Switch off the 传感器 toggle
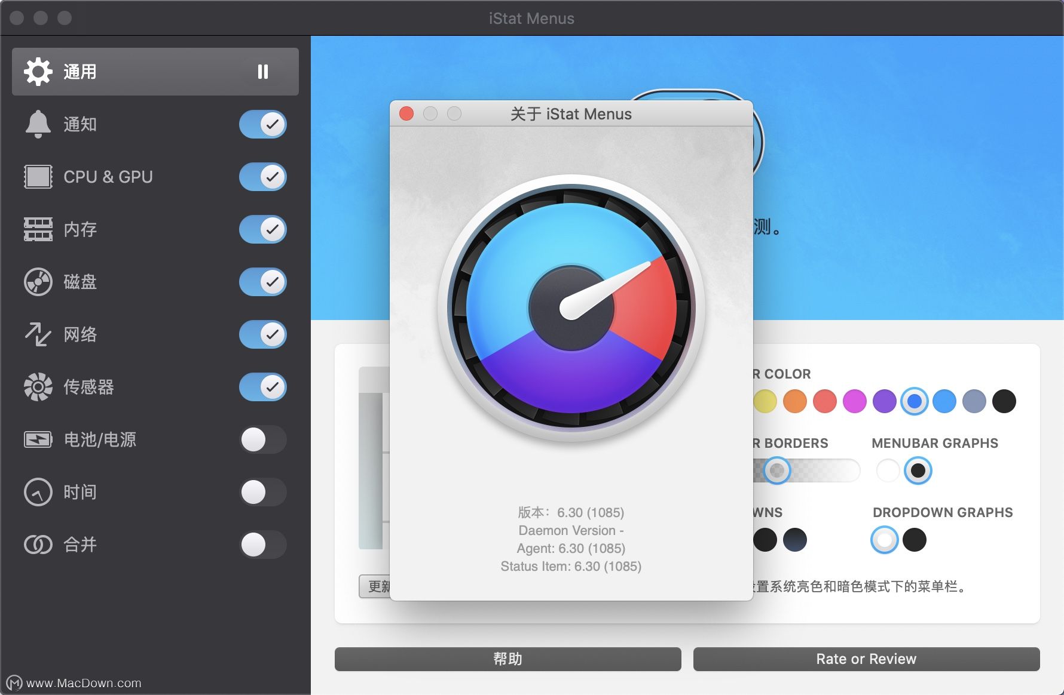The image size is (1064, 695). [263, 387]
